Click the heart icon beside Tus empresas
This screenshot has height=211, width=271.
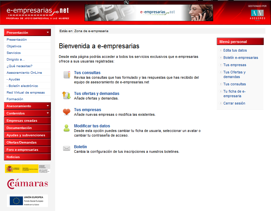click(x=66, y=112)
